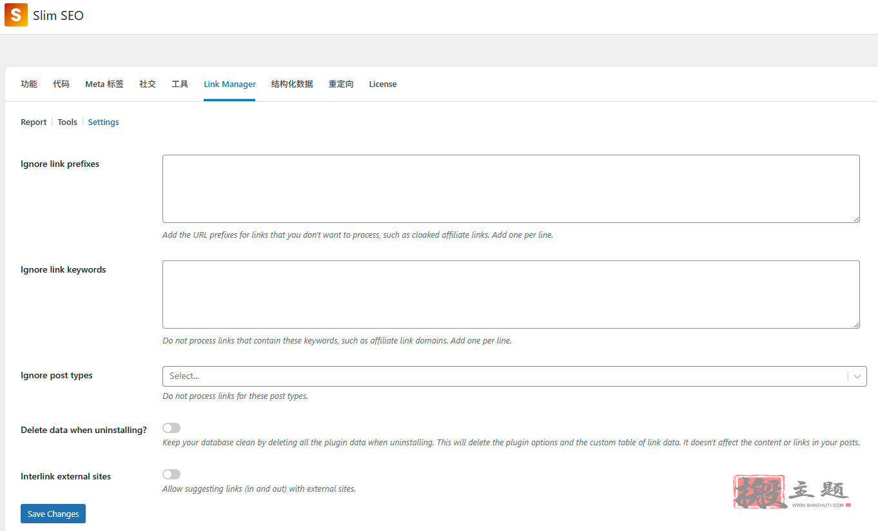This screenshot has height=531, width=878.
Task: Focus the Ignore link keywords textarea
Action: pos(511,294)
